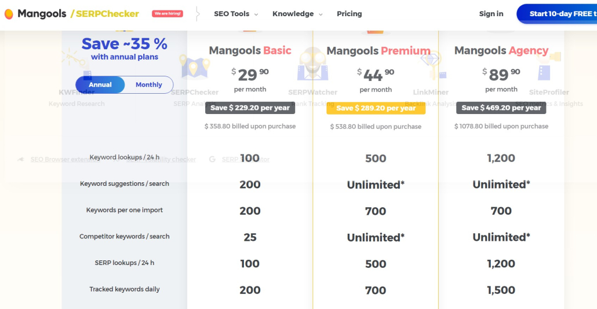
Task: Open the SEO Browser extension link
Action: click(65, 159)
